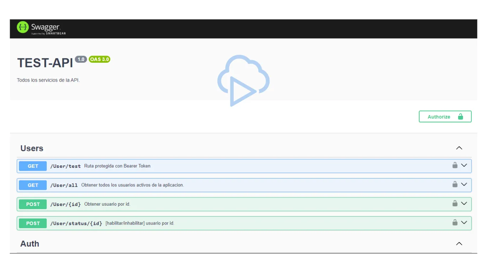Click the 'Obtener usuario por id.' description

click(x=107, y=204)
